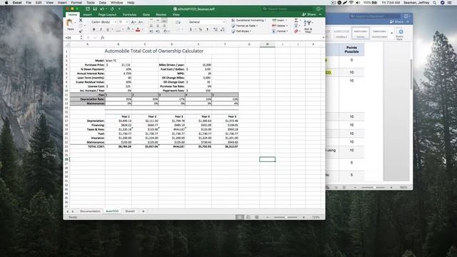Image resolution: width=457 pixels, height=257 pixels.
Task: Click the Save icon in title bar
Action: [x=95, y=9]
